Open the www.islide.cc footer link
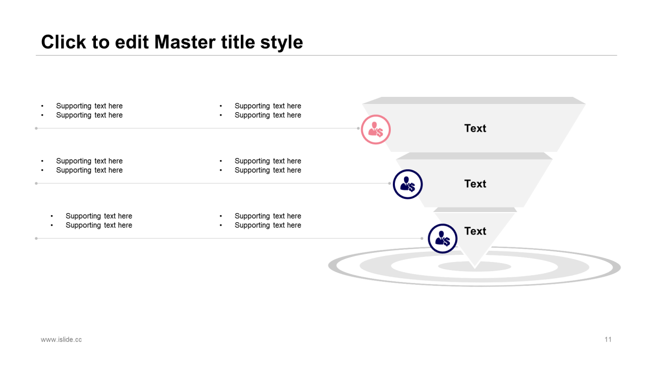Screen dimensions: 653x367 61,339
